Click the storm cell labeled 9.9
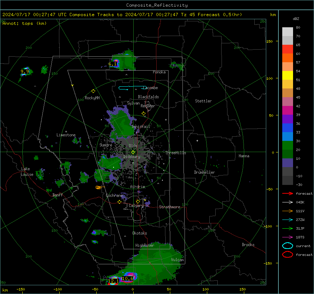Screen dimensions: 314x294 click(x=25, y=71)
